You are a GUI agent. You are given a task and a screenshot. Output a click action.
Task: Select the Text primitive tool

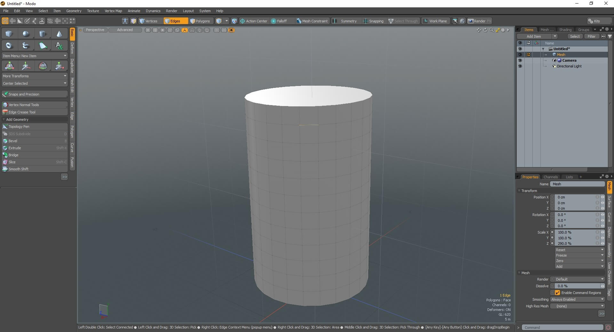pyautogui.click(x=59, y=45)
